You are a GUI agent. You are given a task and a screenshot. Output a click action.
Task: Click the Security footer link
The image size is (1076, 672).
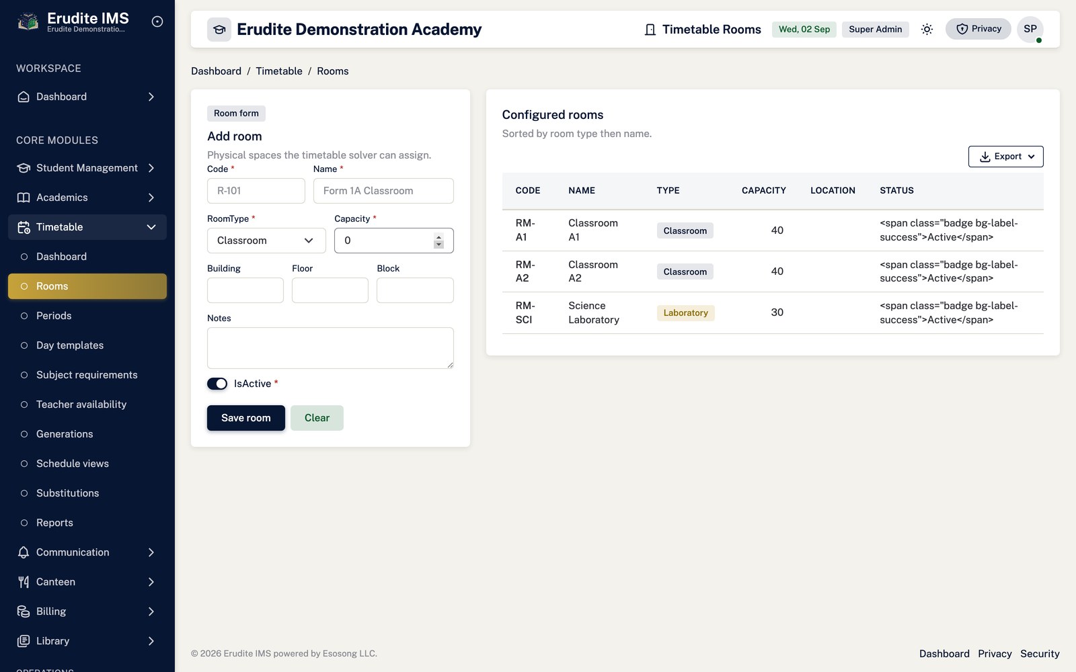click(1040, 654)
